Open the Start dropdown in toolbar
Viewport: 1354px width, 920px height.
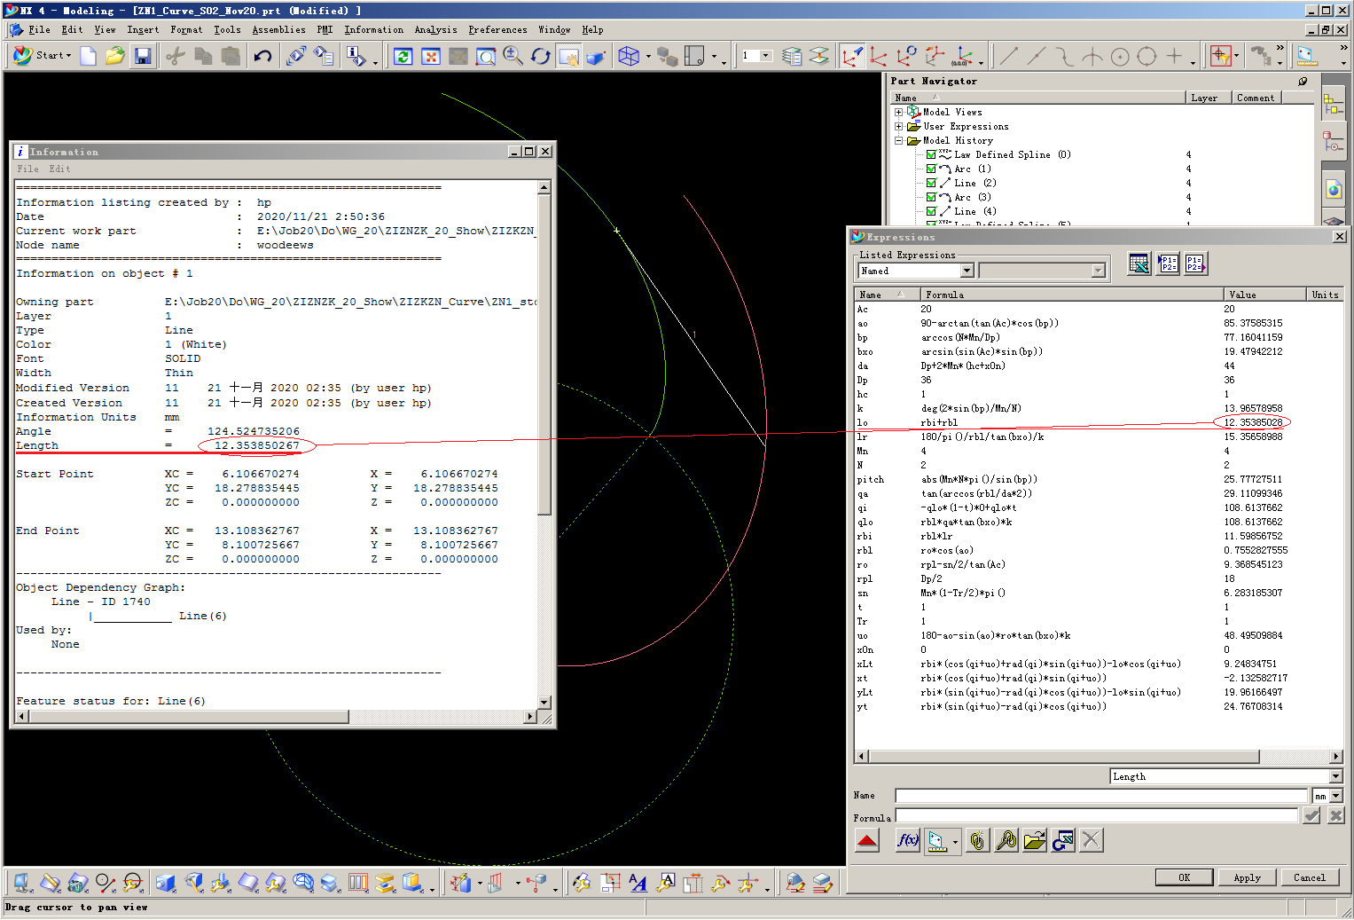click(x=43, y=55)
